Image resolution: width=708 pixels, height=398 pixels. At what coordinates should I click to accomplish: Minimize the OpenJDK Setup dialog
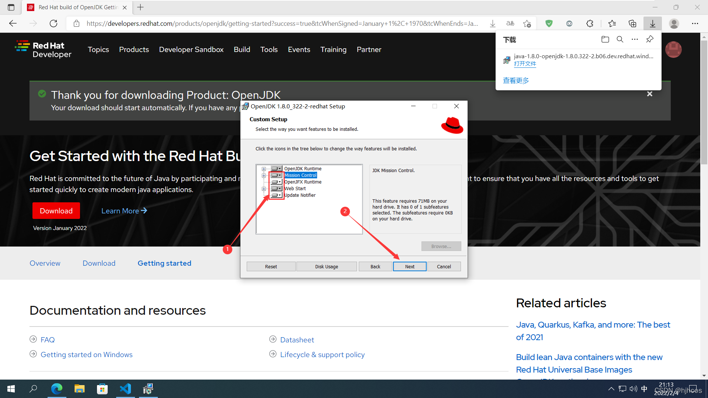point(413,106)
